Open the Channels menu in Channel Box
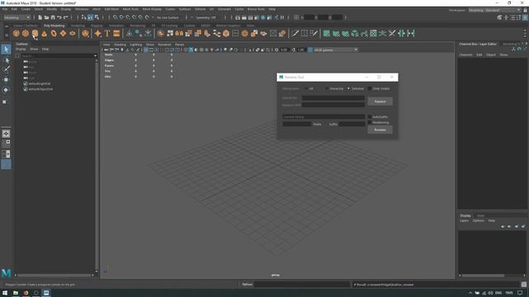The height and width of the screenshot is (297, 529). click(x=466, y=54)
